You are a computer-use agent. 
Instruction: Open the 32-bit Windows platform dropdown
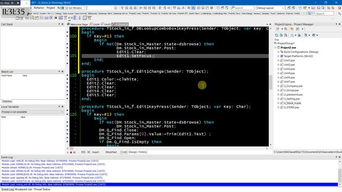click(x=74, y=8)
